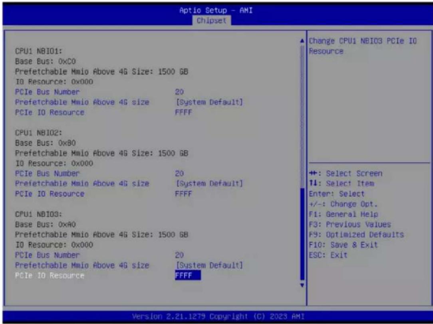The width and height of the screenshot is (433, 324).
Task: Click highlighted FFFF value for NBIO3 IO Resource
Action: point(188,275)
